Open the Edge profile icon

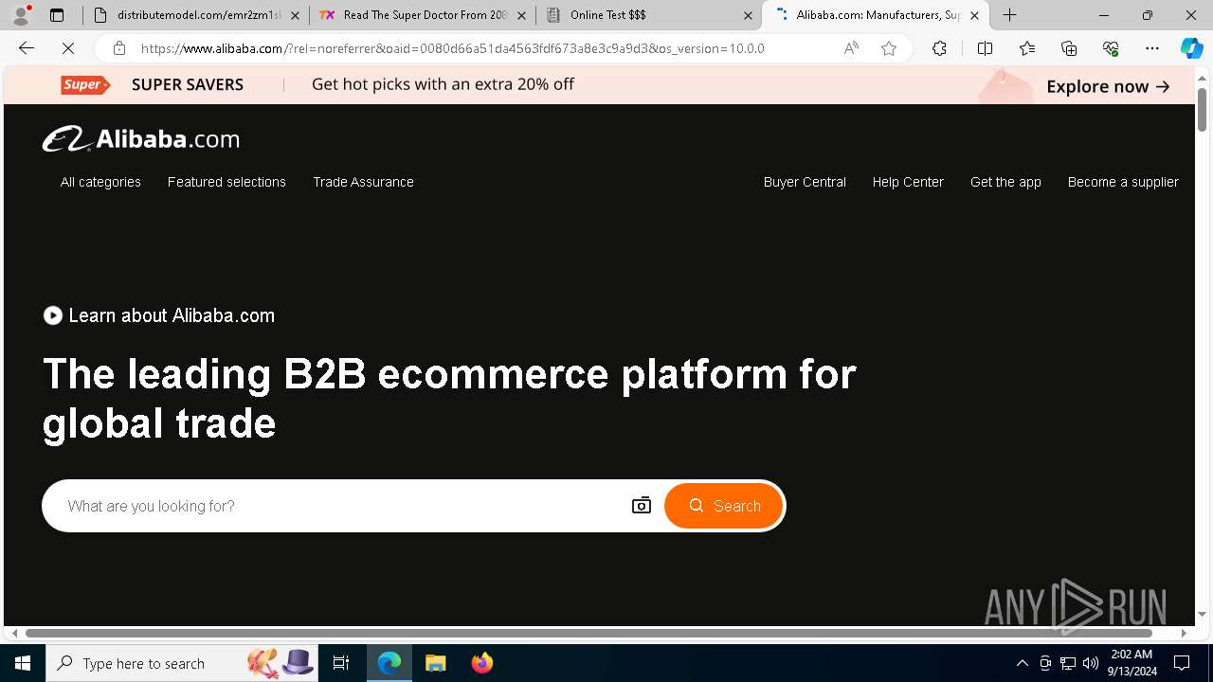coord(21,15)
